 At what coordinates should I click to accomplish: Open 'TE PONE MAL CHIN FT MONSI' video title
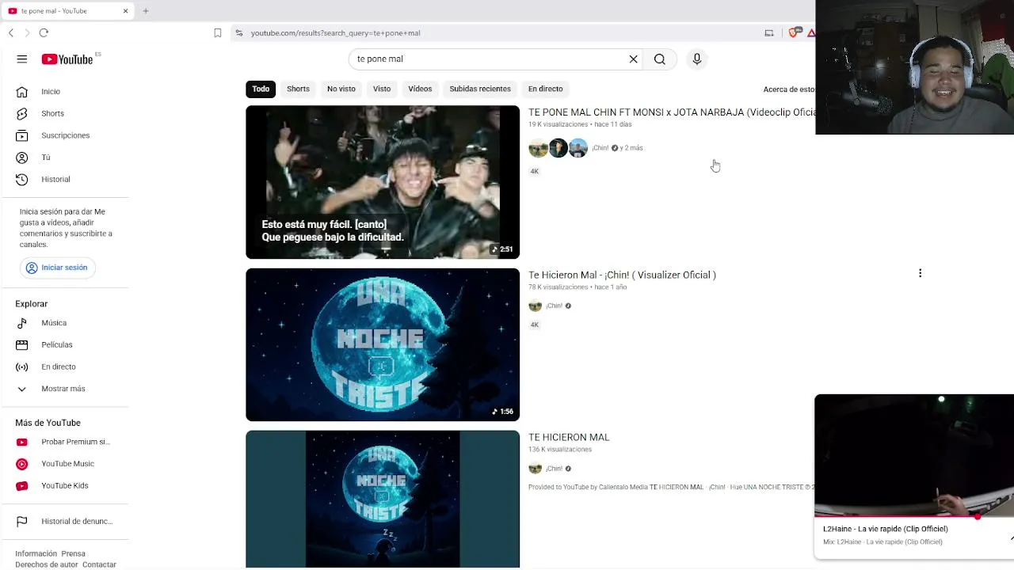(x=672, y=112)
